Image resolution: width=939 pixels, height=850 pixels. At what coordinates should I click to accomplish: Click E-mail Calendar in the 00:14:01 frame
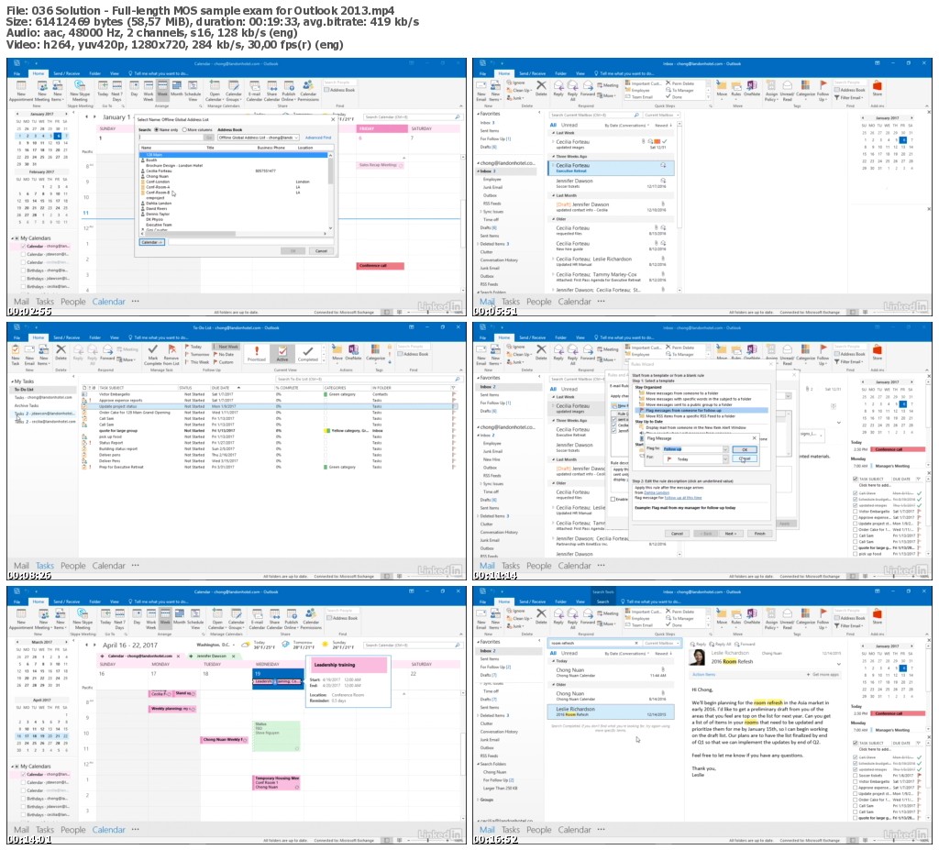click(x=257, y=619)
